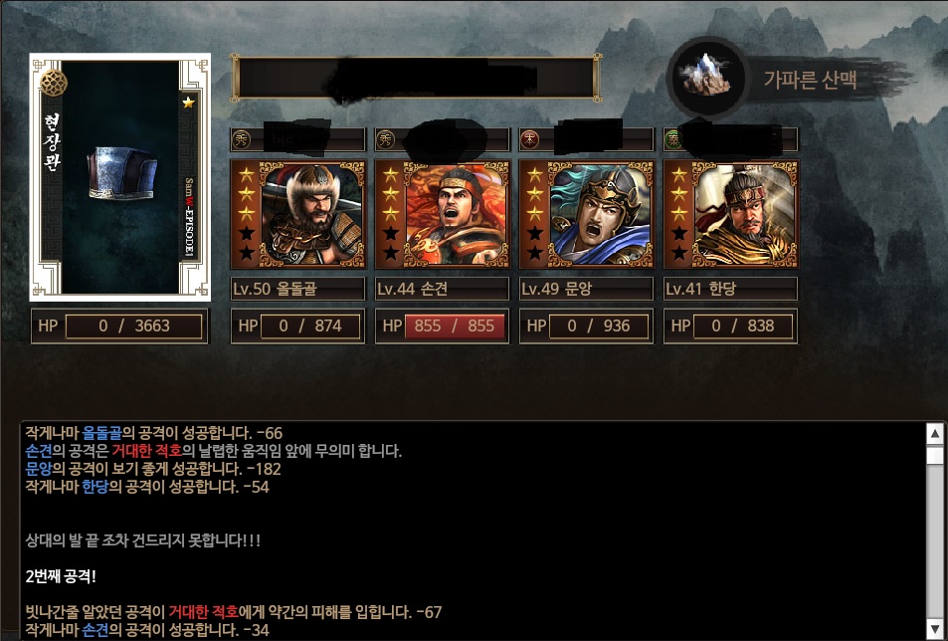
Task: Click the battle log scroll-up arrow
Action: click(x=935, y=434)
